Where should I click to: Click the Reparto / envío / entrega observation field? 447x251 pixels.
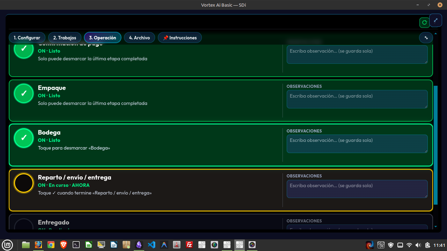pos(357,189)
